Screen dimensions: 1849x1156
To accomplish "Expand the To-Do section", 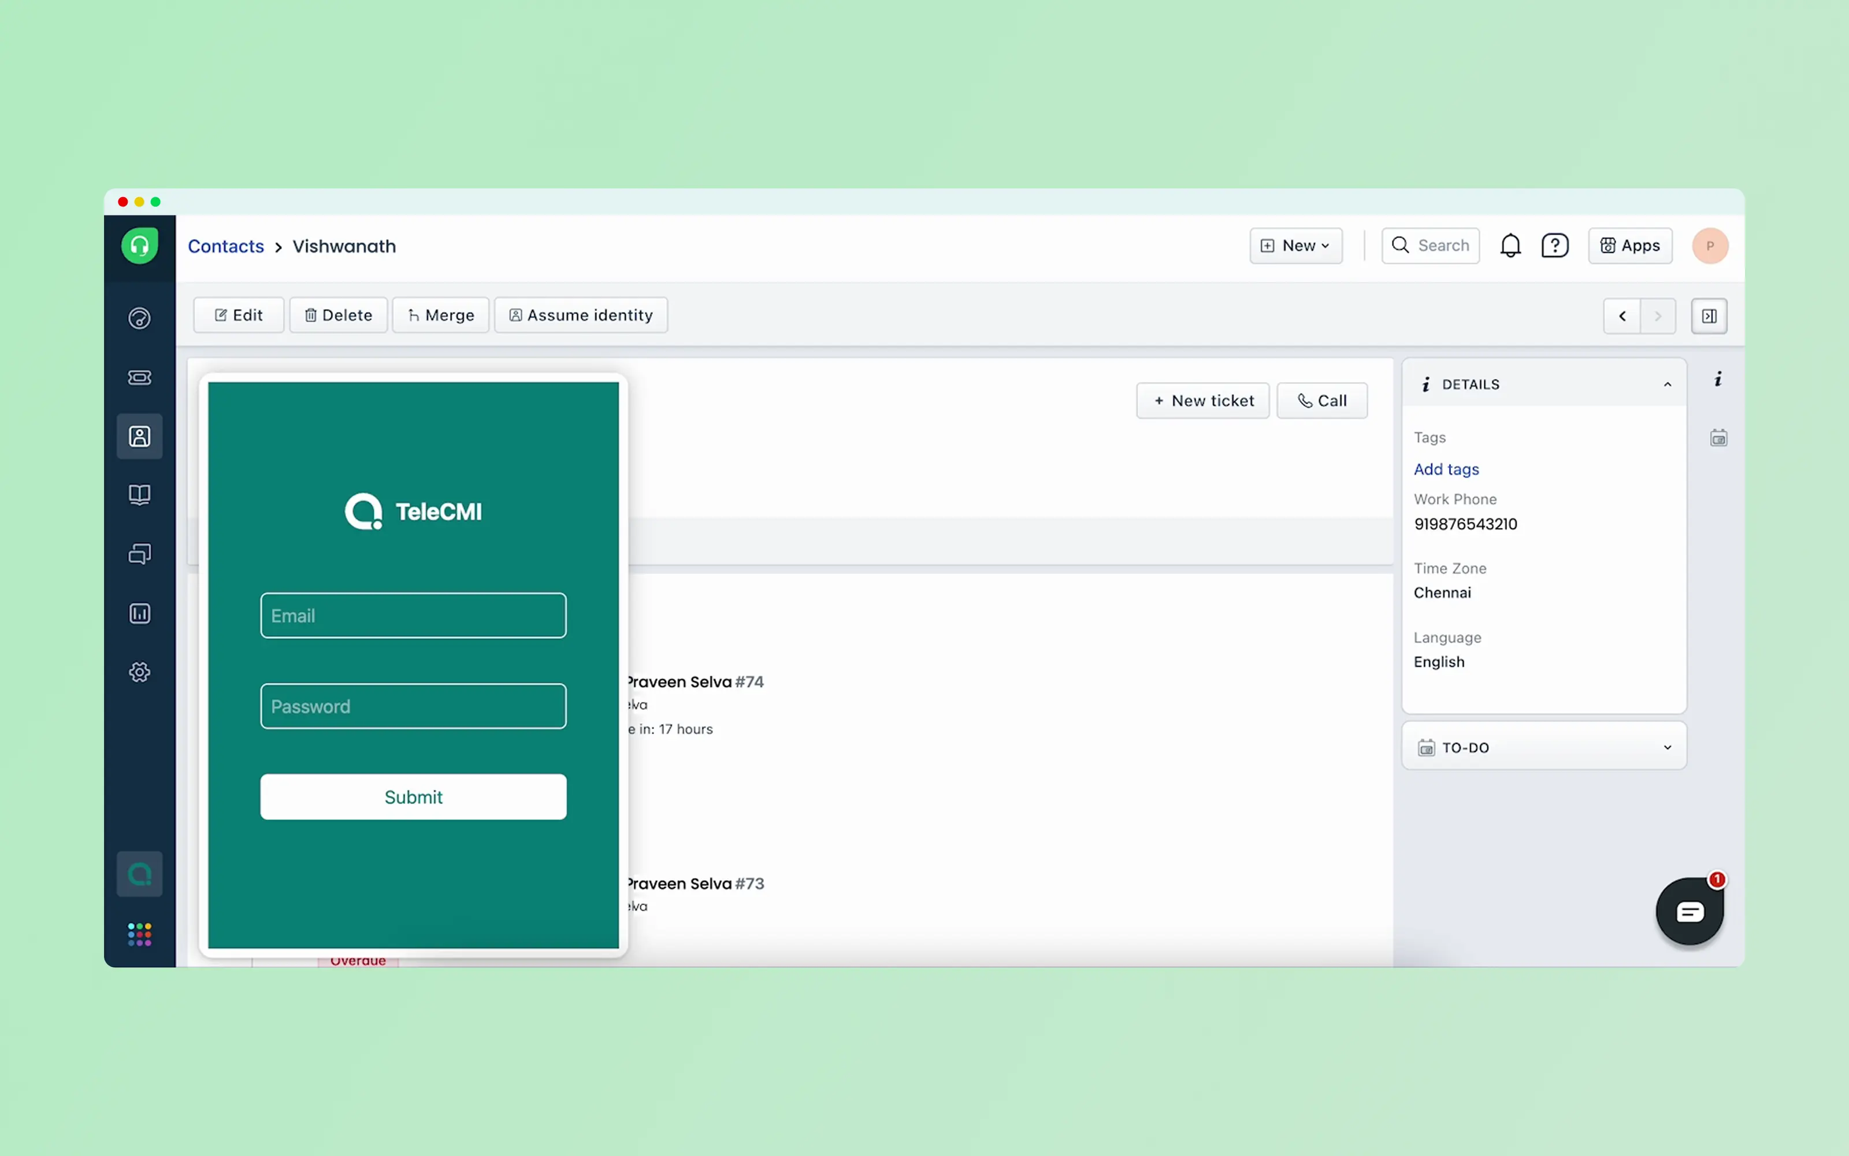I will point(1667,747).
